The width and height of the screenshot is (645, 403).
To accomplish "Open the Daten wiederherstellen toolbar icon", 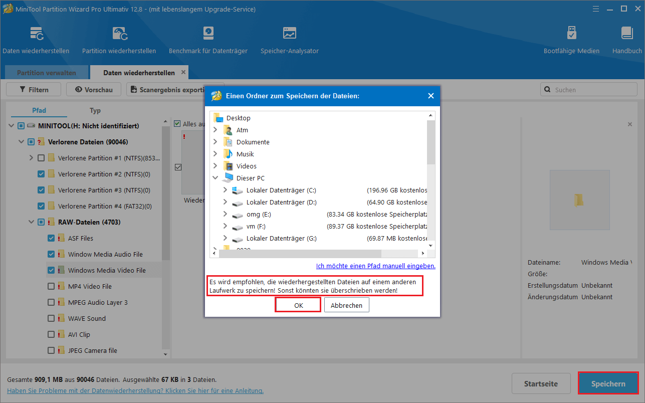I will (36, 34).
